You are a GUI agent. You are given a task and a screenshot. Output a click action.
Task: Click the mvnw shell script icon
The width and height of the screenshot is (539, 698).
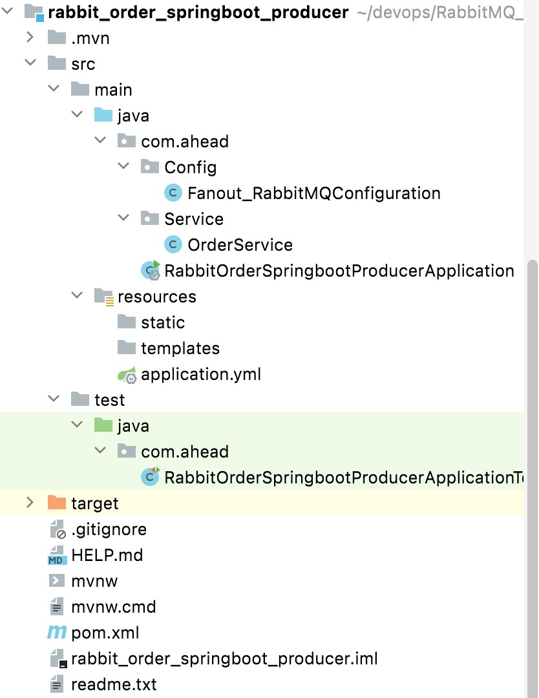pos(57,581)
